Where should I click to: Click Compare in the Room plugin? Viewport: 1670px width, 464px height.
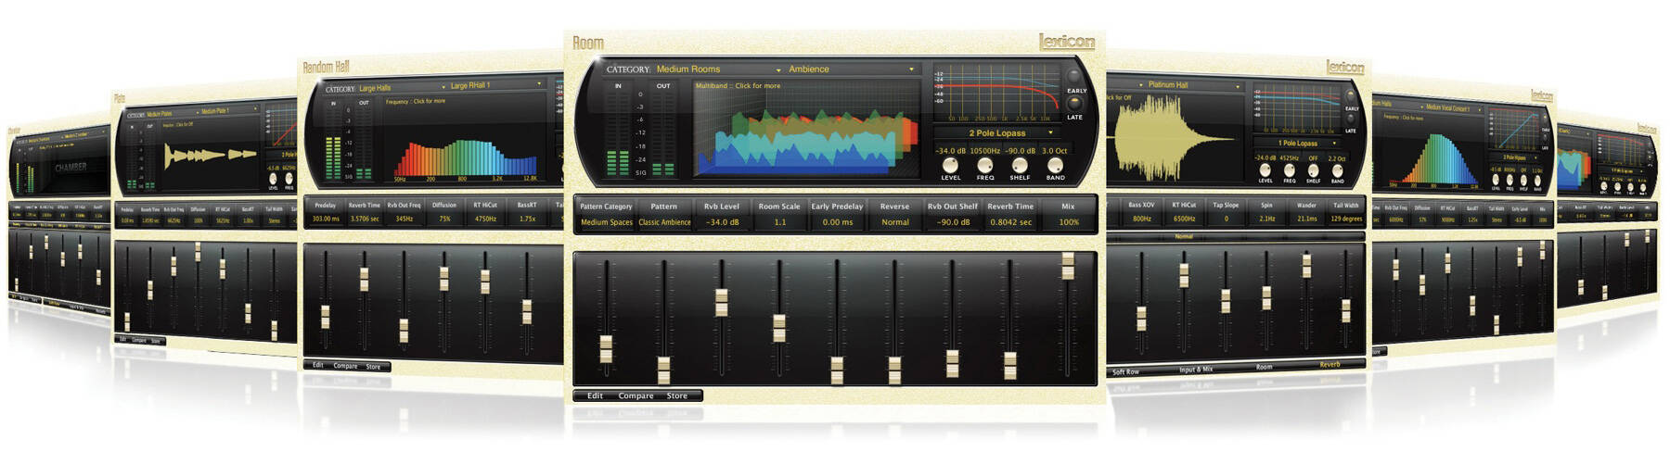pos(636,395)
